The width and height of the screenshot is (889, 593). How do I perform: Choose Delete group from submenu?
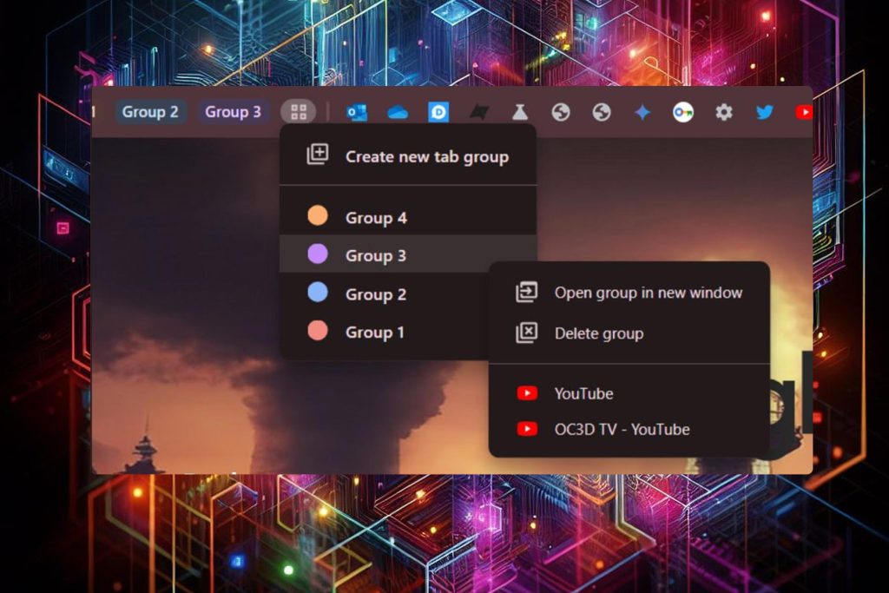pos(629,333)
